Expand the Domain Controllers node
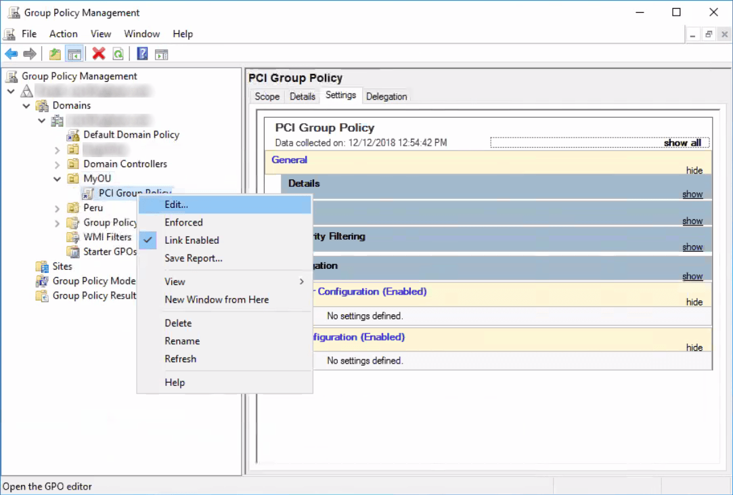The image size is (733, 495). tap(57, 165)
